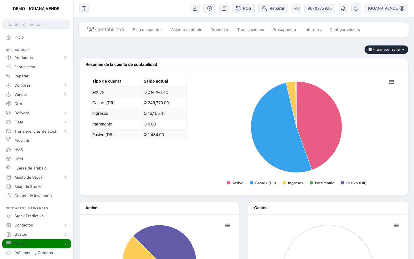Image resolution: width=414 pixels, height=259 pixels.
Task: Click the Conteo de Inventario clipboard icon
Action: tap(9, 196)
